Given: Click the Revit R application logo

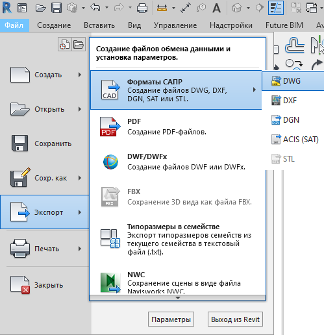Looking at the screenshot, I should (6, 8).
